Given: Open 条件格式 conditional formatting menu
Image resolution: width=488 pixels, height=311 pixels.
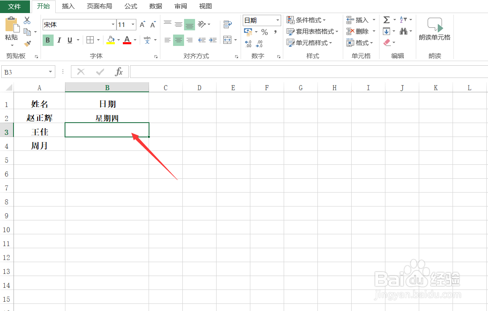Looking at the screenshot, I should coord(306,20).
